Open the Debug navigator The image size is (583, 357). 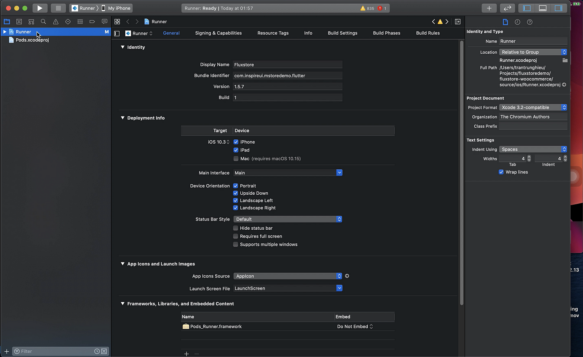80,22
